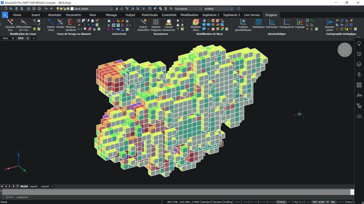The image size is (364, 204).
Task: Click the white layer color swatch
Action: pos(72,8)
